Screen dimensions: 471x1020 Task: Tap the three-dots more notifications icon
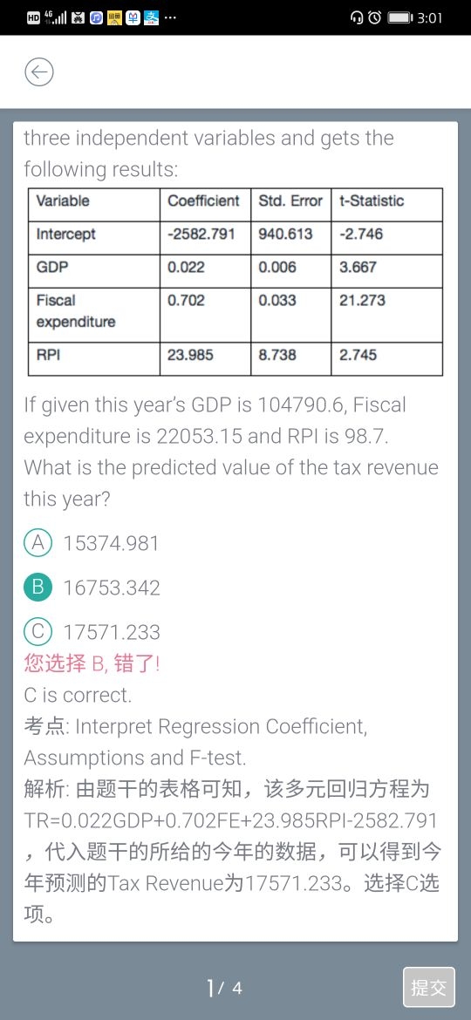[170, 17]
